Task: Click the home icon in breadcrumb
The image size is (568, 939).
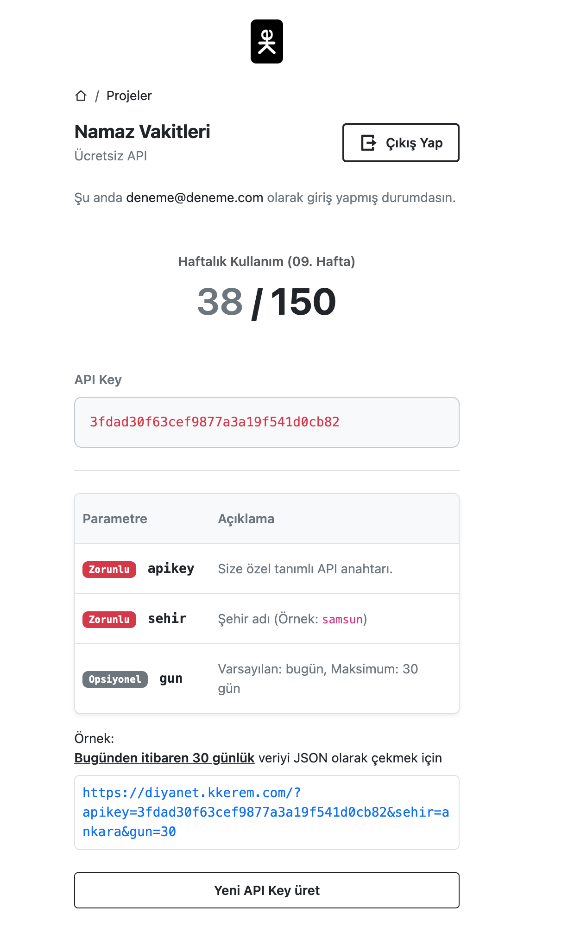Action: pyautogui.click(x=81, y=95)
